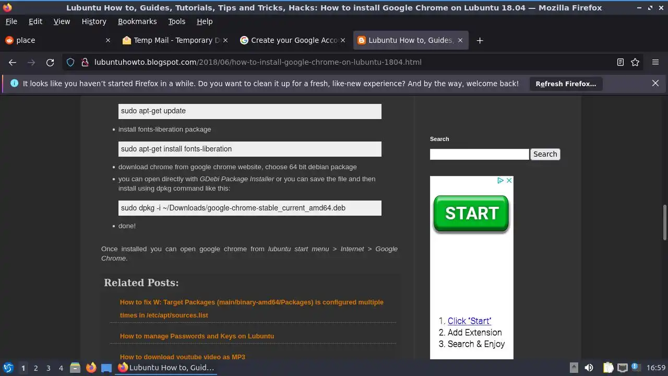668x376 pixels.
Task: Switch to virtual desktop 4
Action: tap(61, 368)
